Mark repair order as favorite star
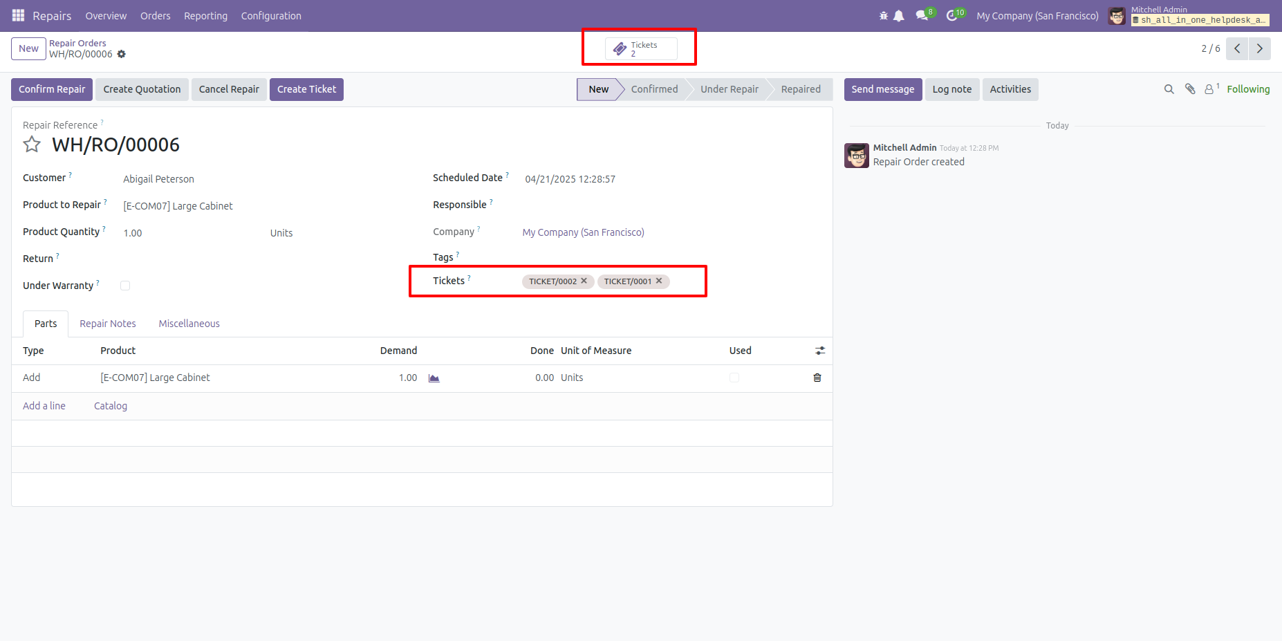This screenshot has width=1282, height=641. point(32,145)
